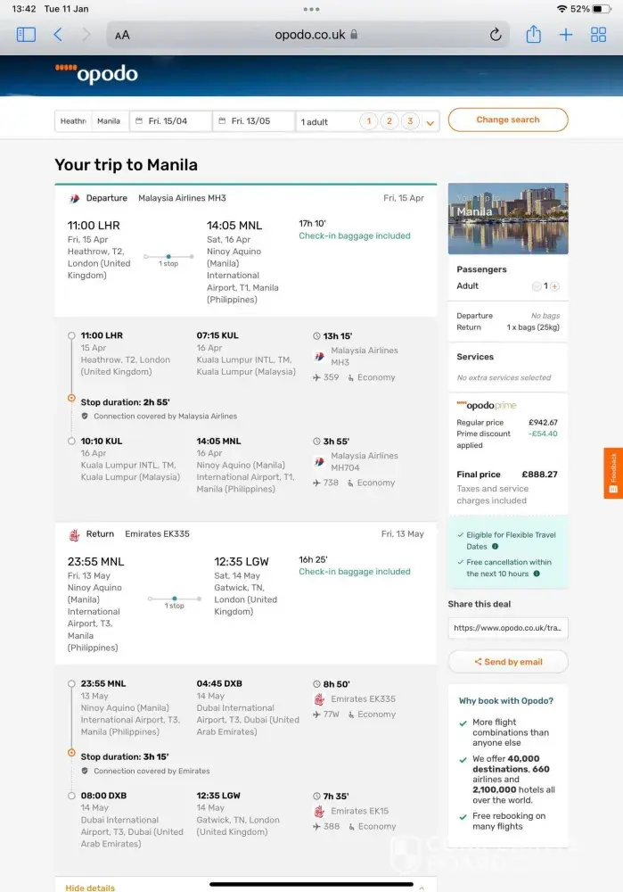Open Flexible Travel Dates info icon

point(495,547)
